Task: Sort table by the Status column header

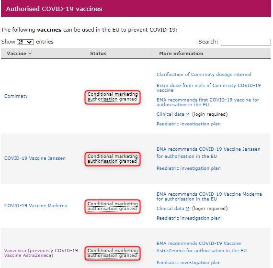Action: [x=98, y=54]
